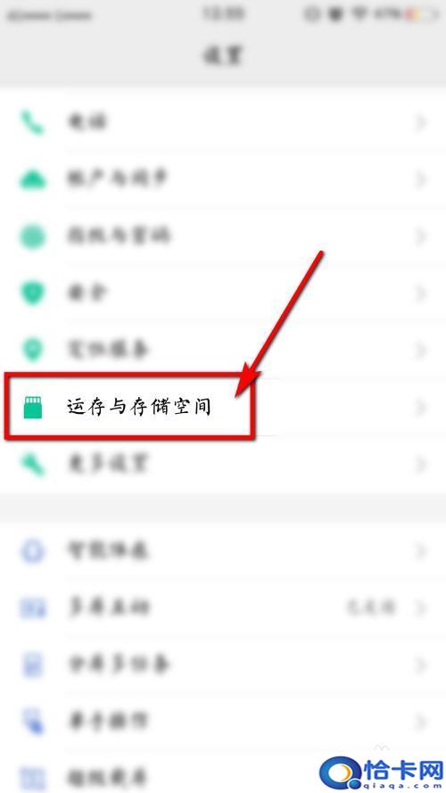This screenshot has height=793, width=446.
Task: Open the first blue-icon row in second group
Action: pos(223,550)
